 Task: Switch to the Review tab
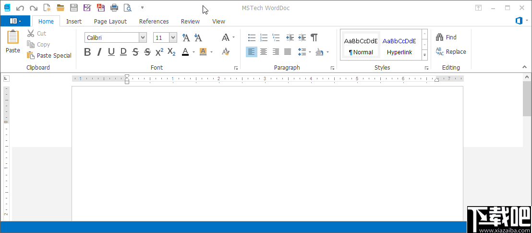point(190,22)
